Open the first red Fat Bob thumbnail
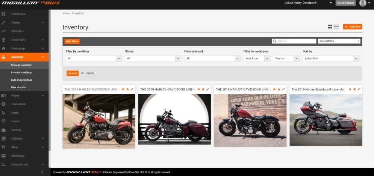 (99, 121)
